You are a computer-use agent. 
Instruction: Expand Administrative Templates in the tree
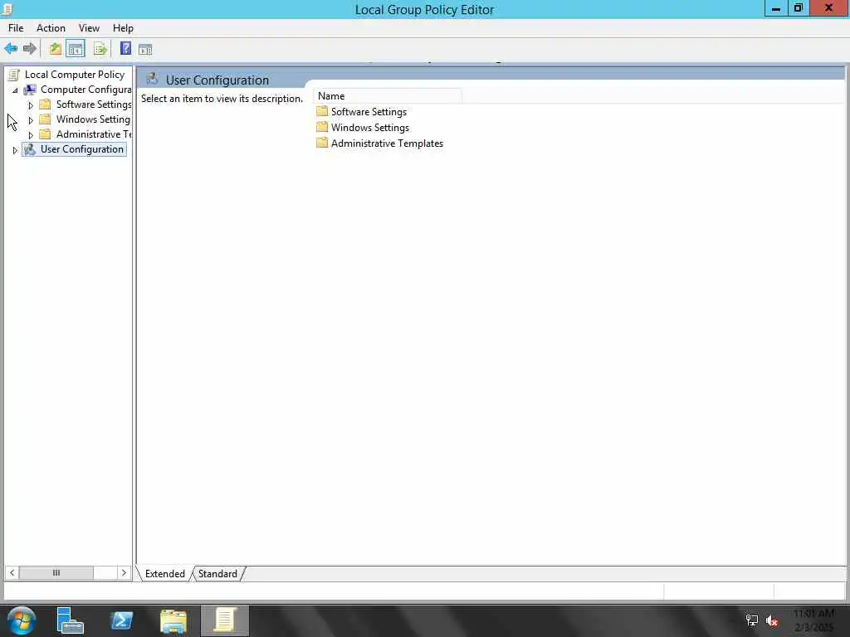(x=31, y=135)
